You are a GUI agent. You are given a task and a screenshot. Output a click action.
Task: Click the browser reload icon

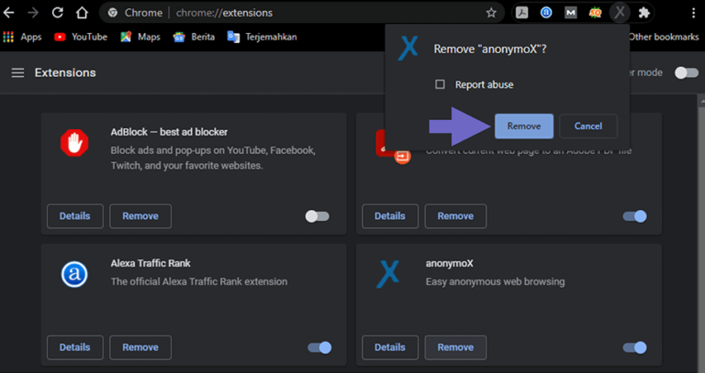57,13
